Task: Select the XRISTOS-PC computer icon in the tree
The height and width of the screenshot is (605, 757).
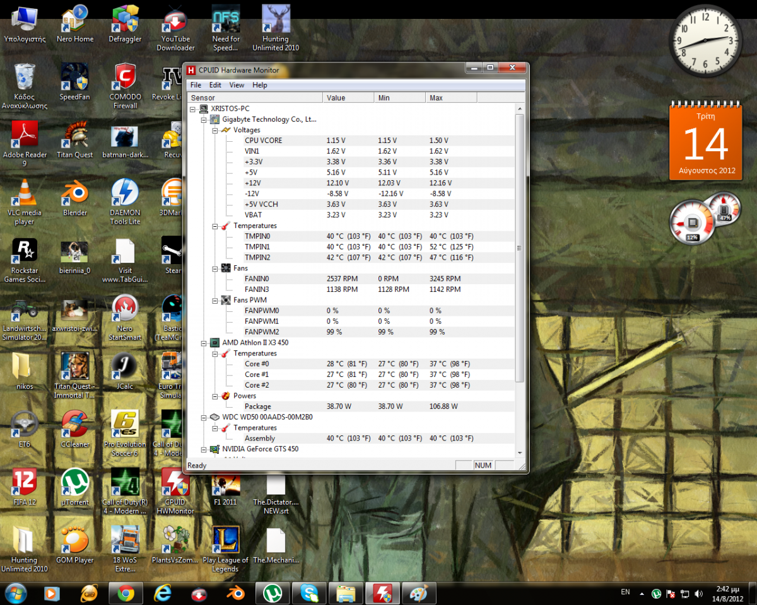Action: click(x=204, y=108)
